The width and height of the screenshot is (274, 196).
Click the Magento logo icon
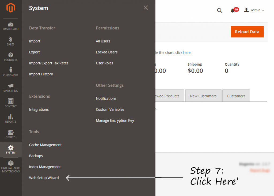click(11, 8)
